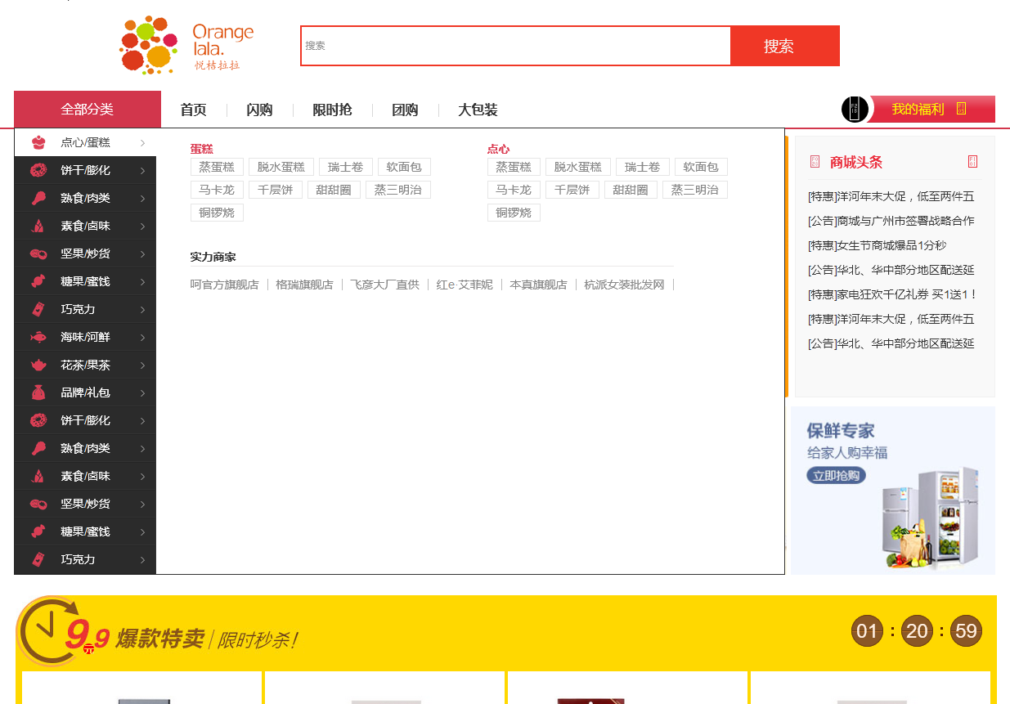The width and height of the screenshot is (1010, 704).
Task: Click 立即抢购 on the fridge banner
Action: [836, 476]
